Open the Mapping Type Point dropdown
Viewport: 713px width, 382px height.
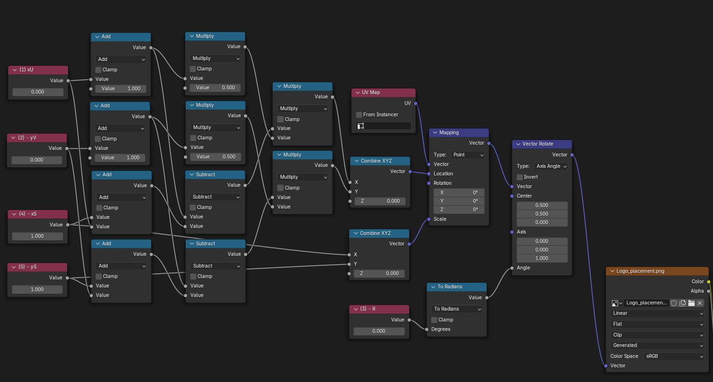pos(467,155)
